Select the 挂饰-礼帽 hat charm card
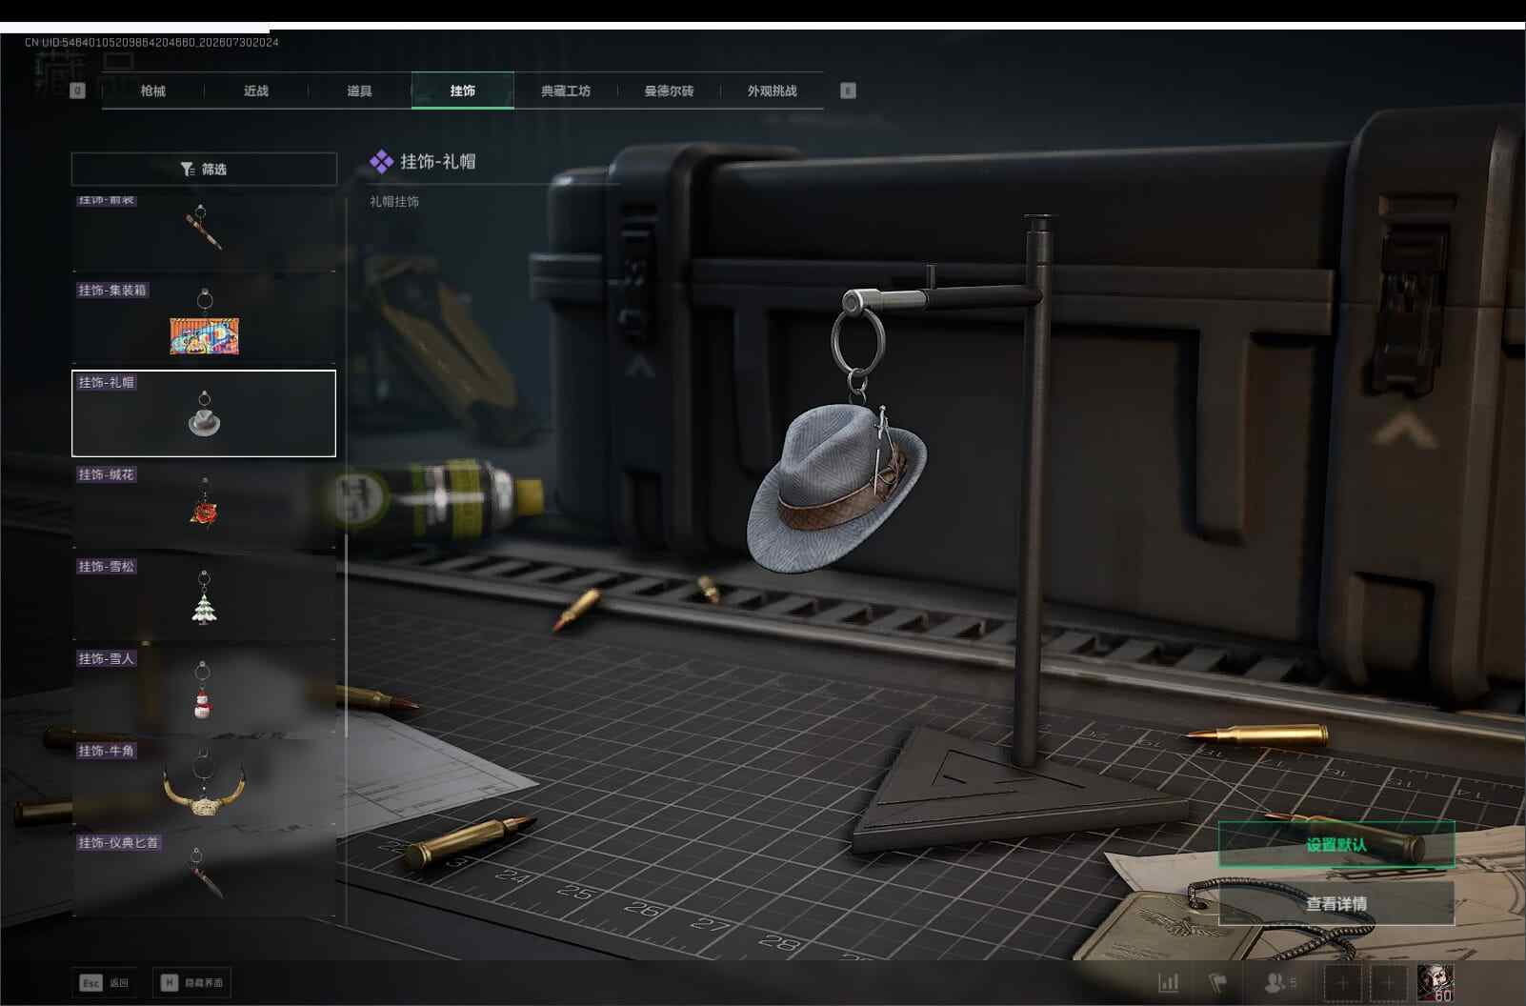1526x1006 pixels. click(204, 413)
